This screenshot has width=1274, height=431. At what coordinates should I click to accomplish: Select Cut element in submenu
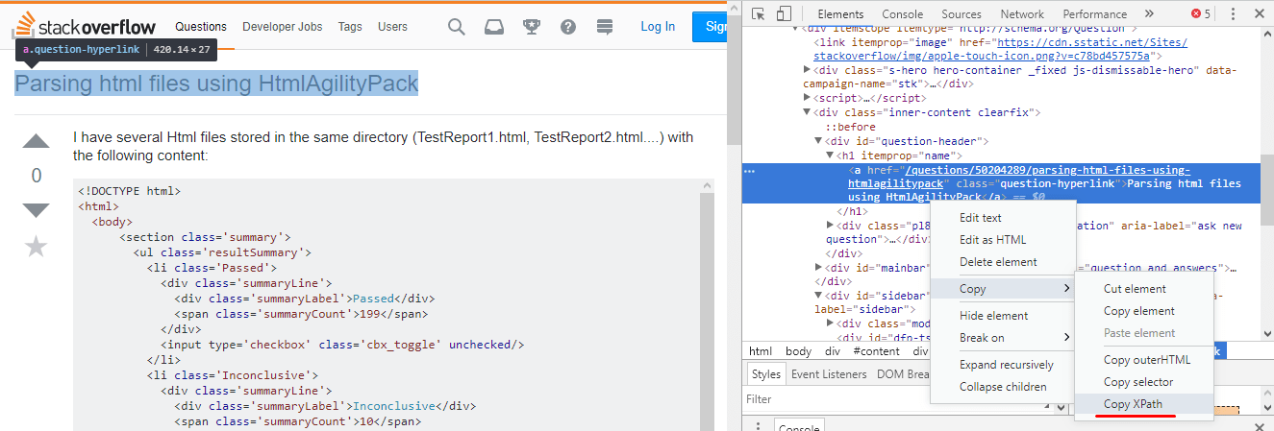click(1135, 289)
